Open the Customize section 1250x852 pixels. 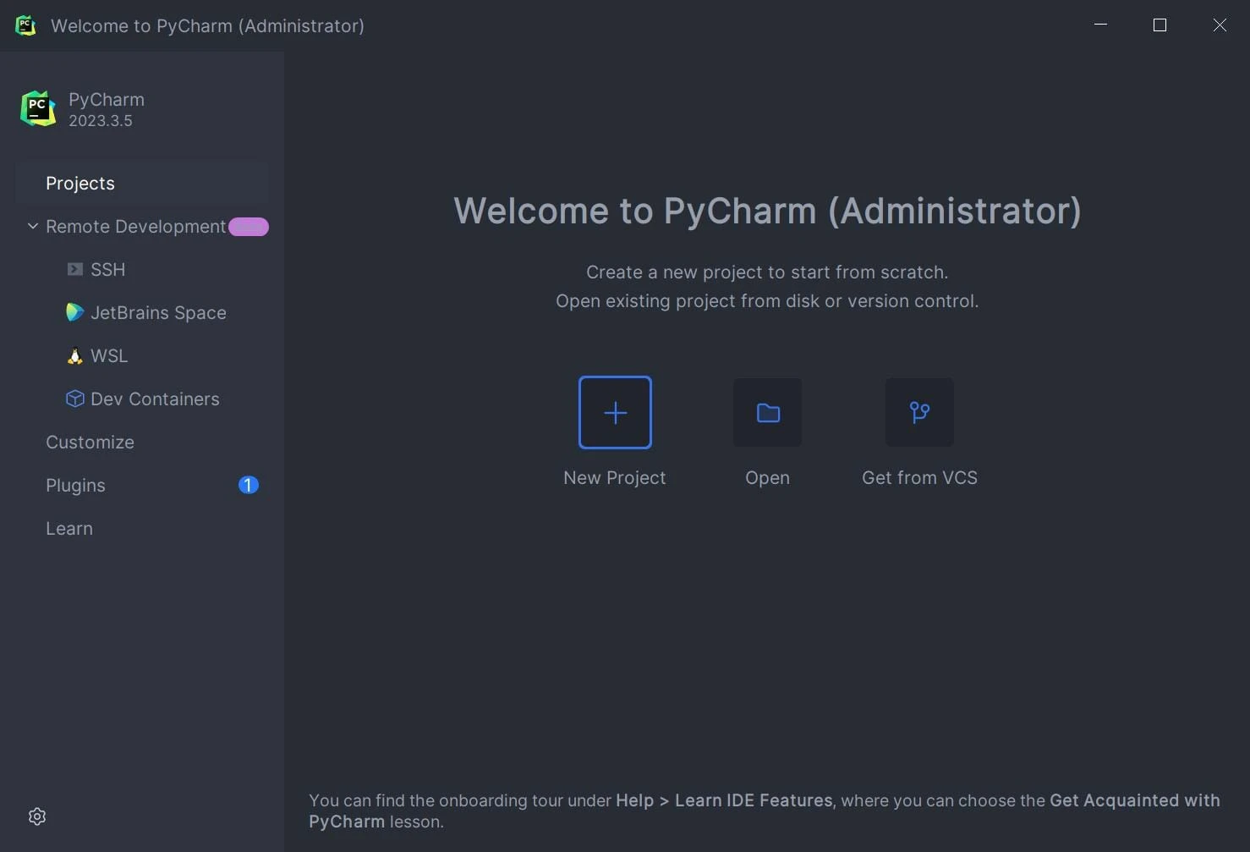(90, 442)
